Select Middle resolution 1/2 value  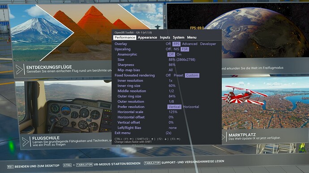171,91
